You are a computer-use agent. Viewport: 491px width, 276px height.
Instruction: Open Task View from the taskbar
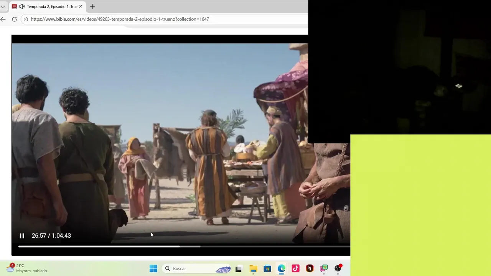239,268
